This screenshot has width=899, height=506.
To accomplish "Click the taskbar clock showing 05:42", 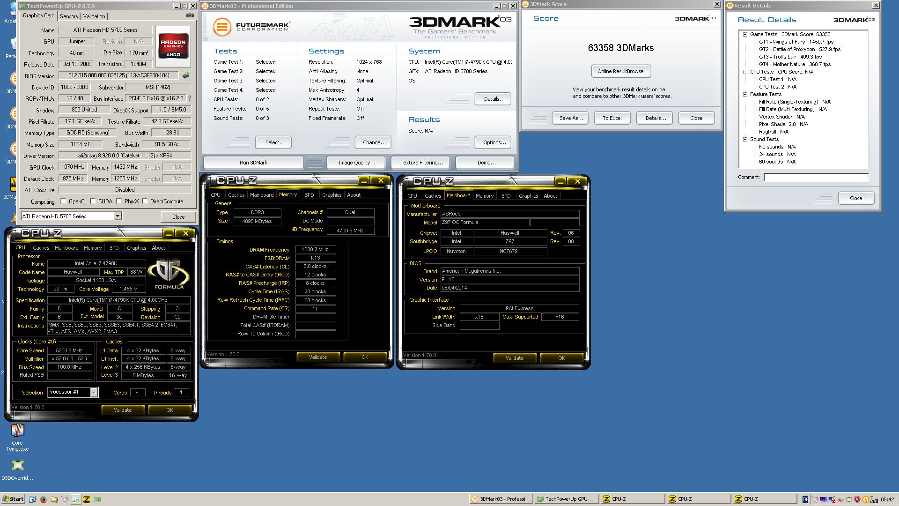I will click(887, 499).
